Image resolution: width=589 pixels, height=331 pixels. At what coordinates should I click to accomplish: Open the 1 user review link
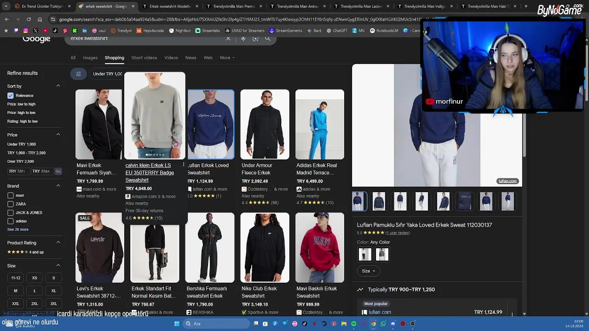(398, 233)
